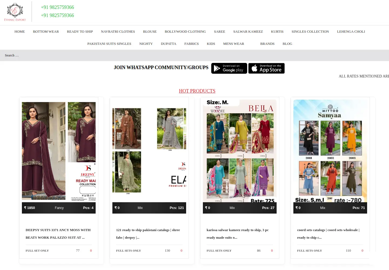
Task: Open 'coord sets catalogs' product title
Action: click(x=328, y=234)
